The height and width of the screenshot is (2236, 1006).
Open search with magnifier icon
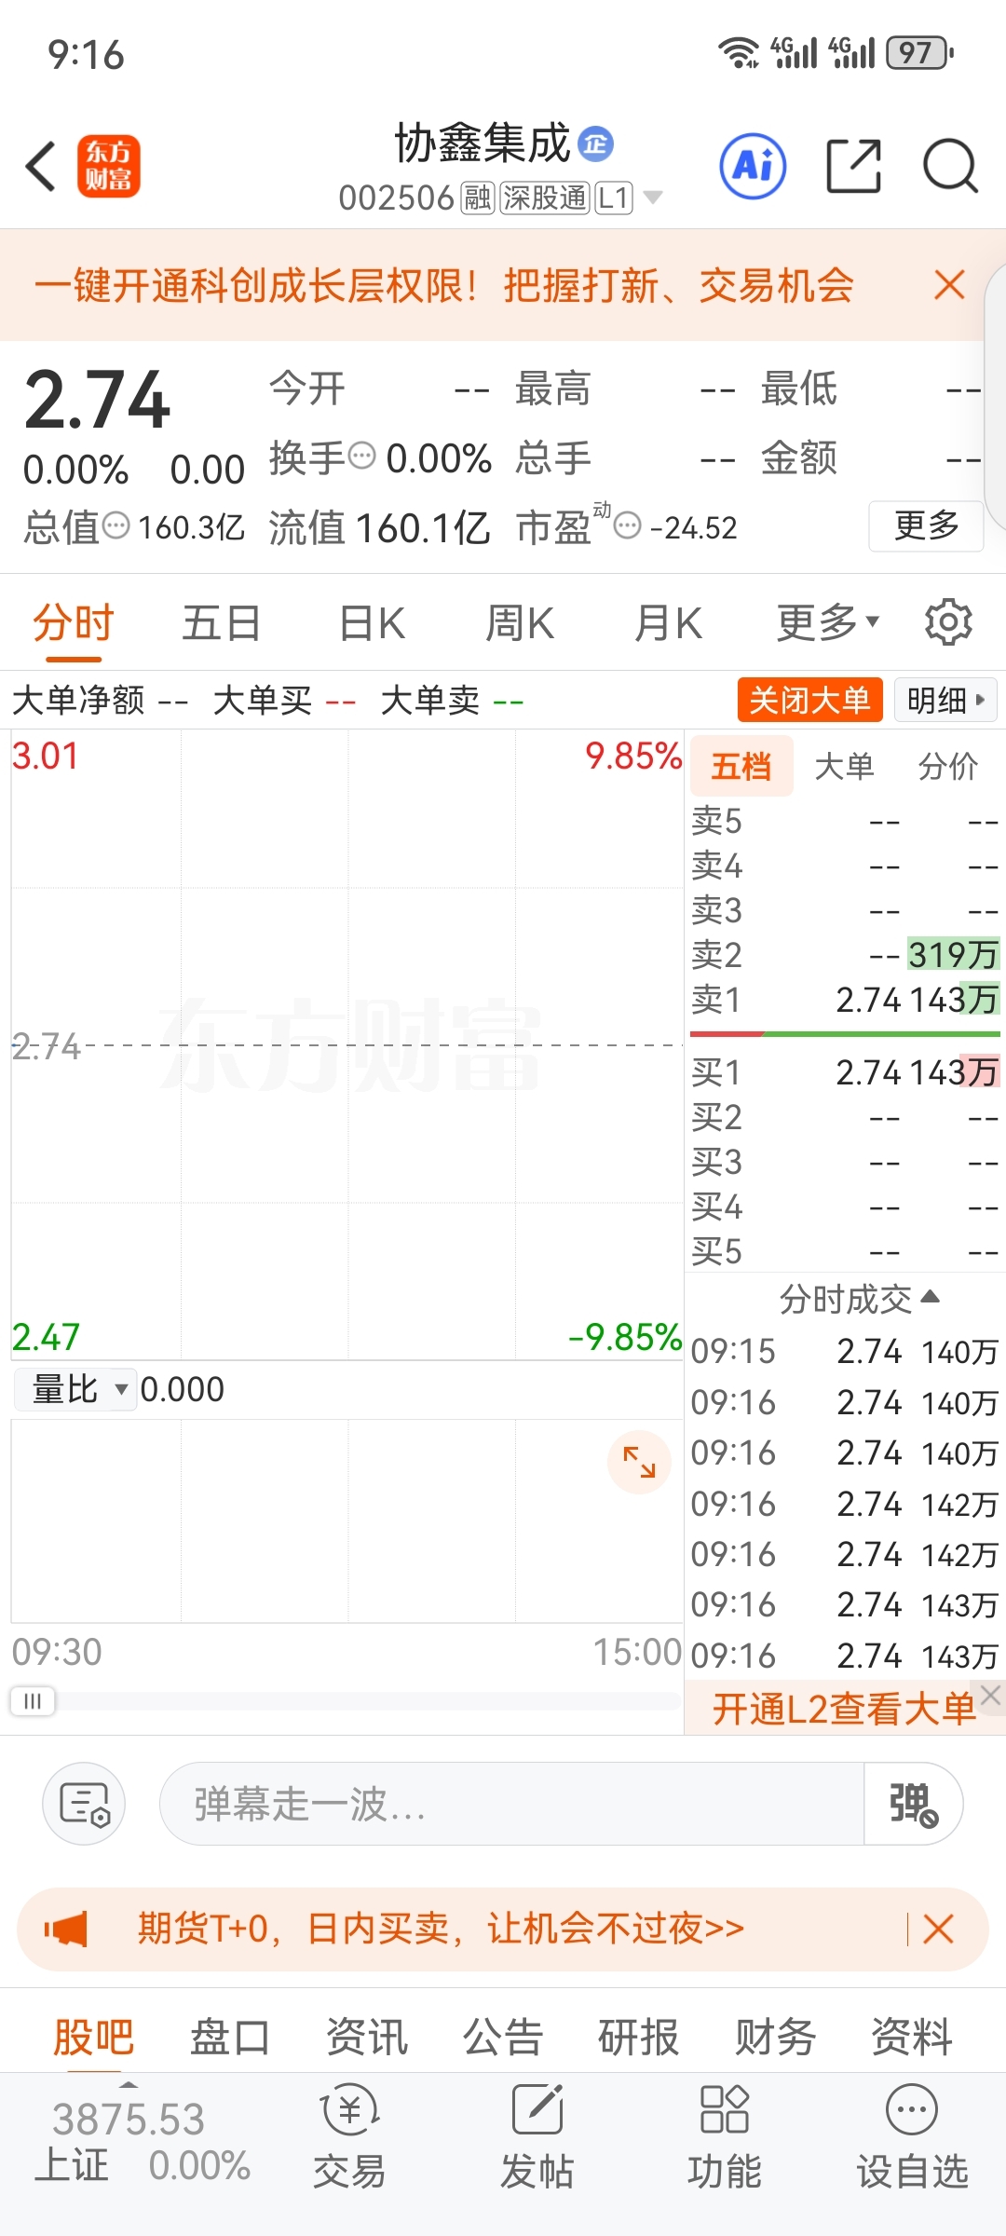(x=950, y=166)
